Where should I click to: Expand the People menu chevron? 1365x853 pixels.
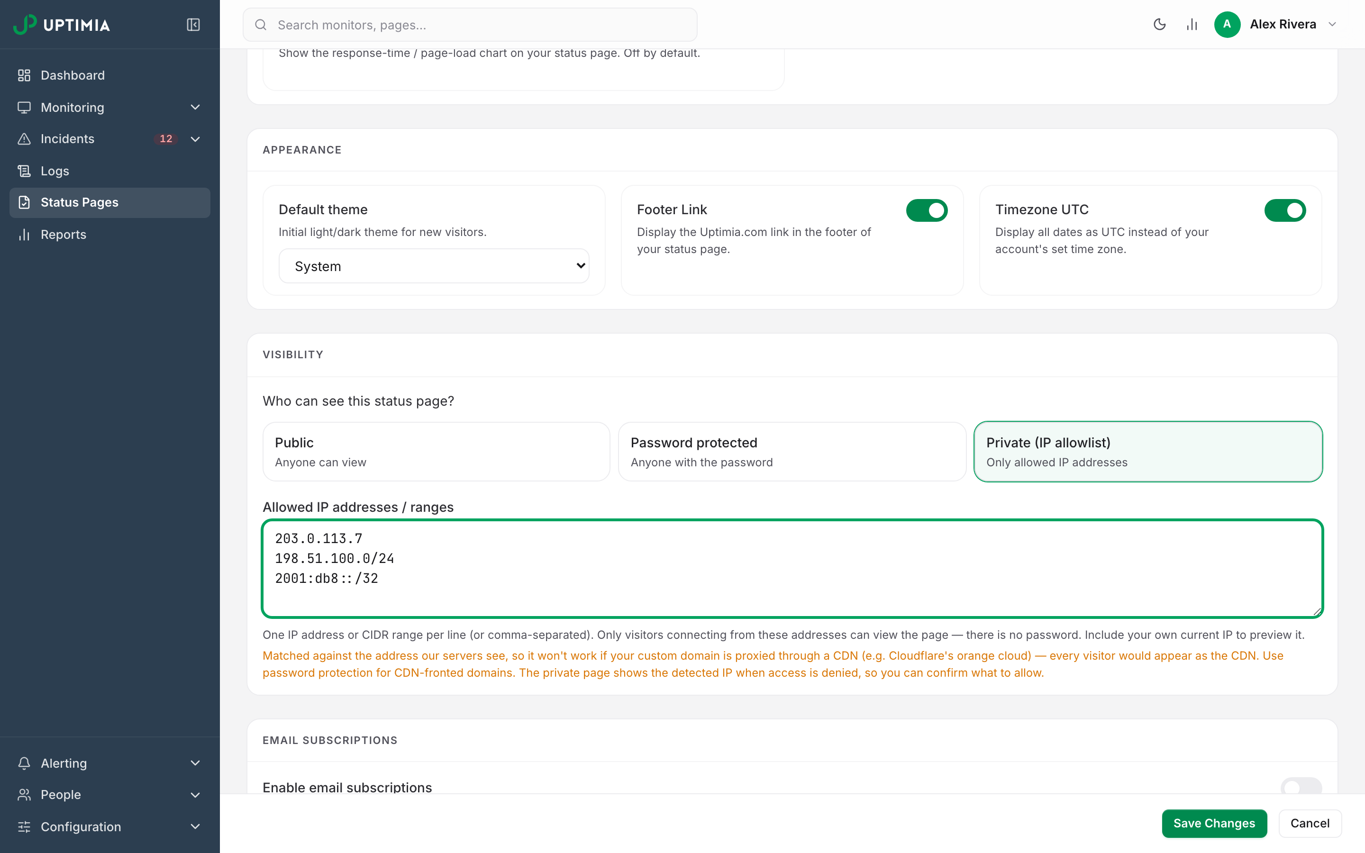click(195, 795)
